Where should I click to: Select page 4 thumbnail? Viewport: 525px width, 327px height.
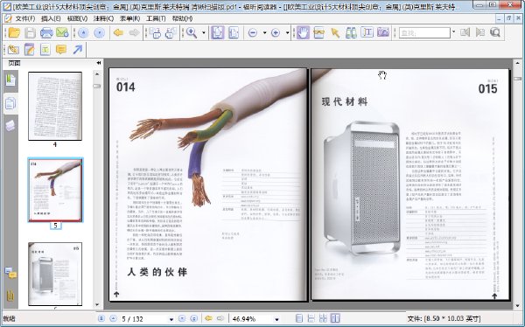coord(55,106)
